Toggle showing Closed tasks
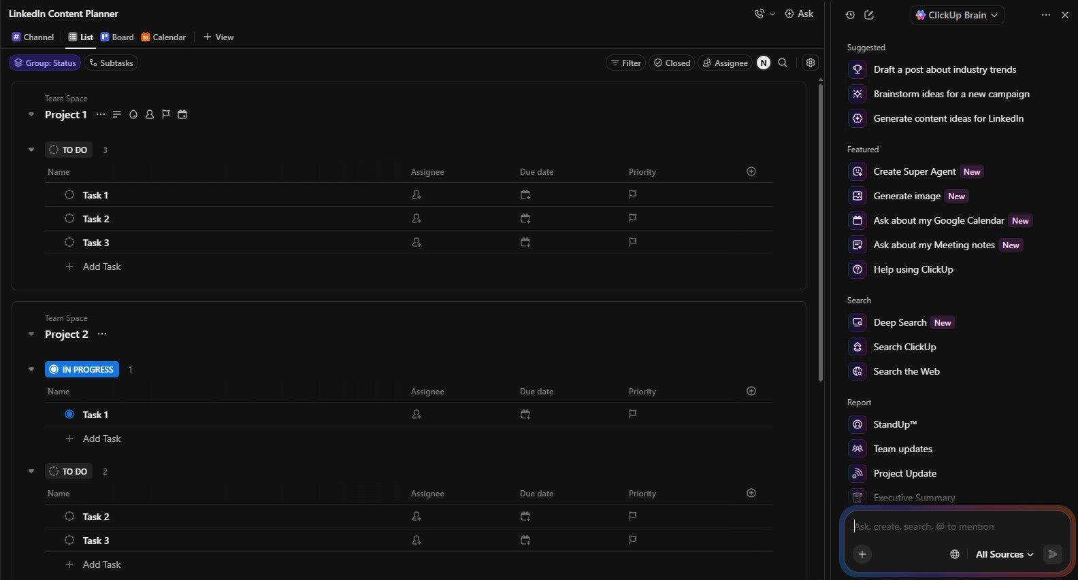Viewport: 1078px width, 580px height. (x=672, y=63)
